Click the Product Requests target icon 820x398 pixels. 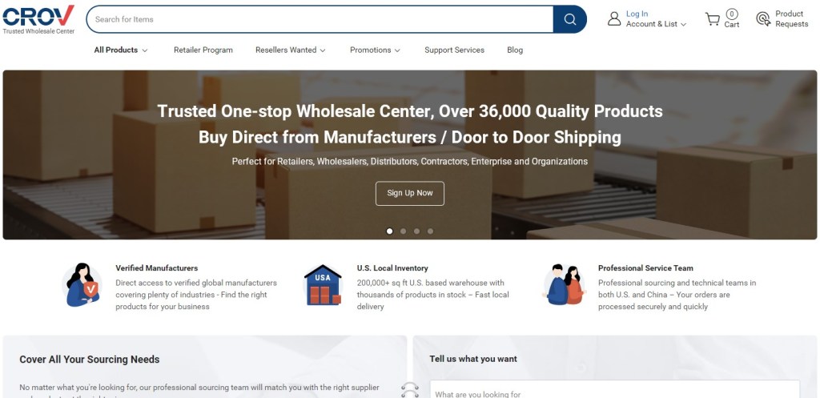tap(763, 19)
